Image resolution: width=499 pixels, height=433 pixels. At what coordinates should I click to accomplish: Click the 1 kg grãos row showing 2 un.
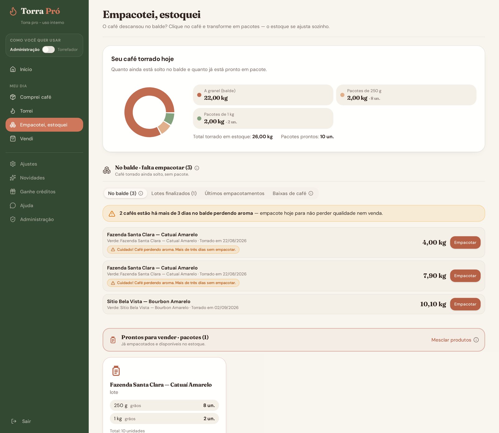coord(164,419)
